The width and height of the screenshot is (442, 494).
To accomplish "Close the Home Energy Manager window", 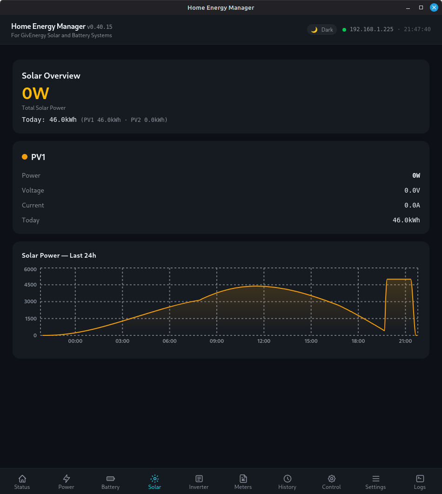I will coord(434,7).
